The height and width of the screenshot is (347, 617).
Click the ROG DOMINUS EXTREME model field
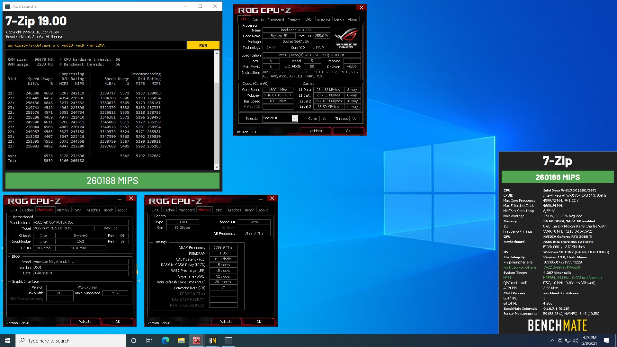pos(64,228)
